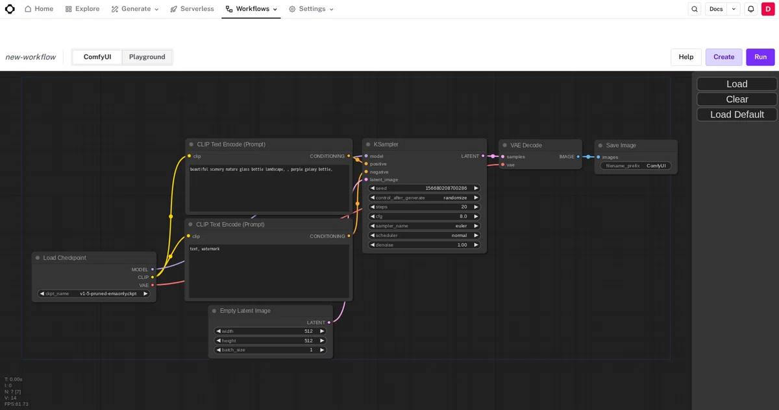The height and width of the screenshot is (410, 779).
Task: Switch to the ComfyUI tab
Action: tap(97, 57)
